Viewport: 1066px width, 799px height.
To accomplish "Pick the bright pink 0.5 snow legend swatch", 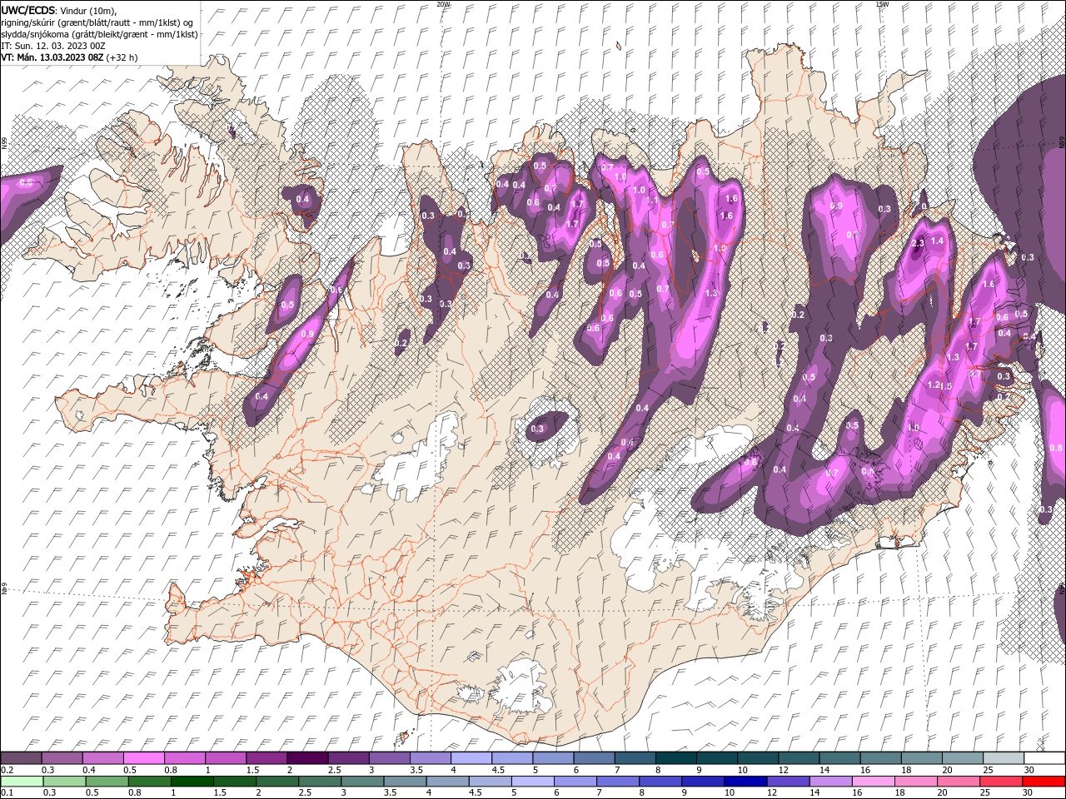I will [143, 758].
